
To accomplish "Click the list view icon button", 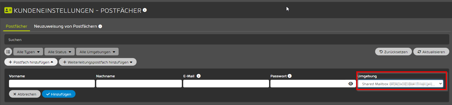I will [8, 52].
